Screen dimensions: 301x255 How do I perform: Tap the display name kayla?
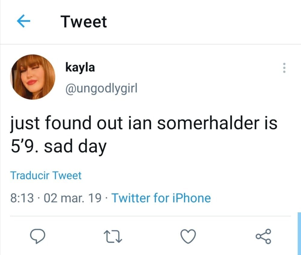[x=80, y=67]
